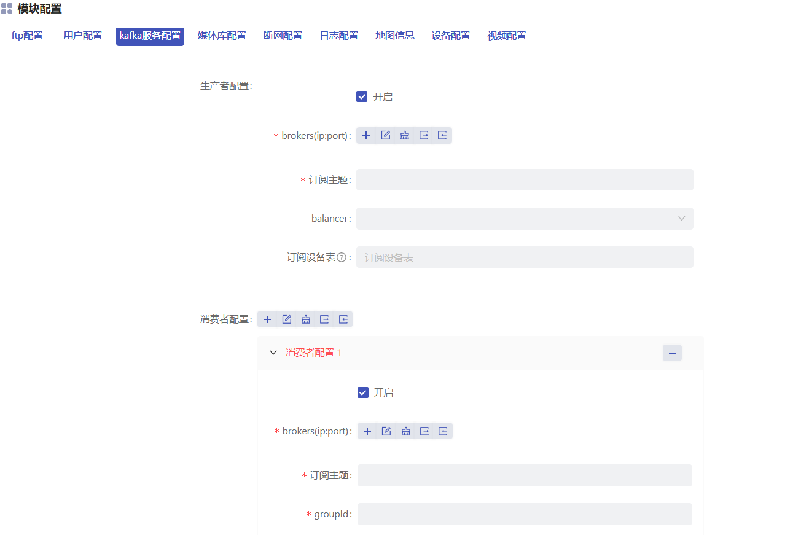Open 断网配置 tab
801x535 pixels.
283,36
